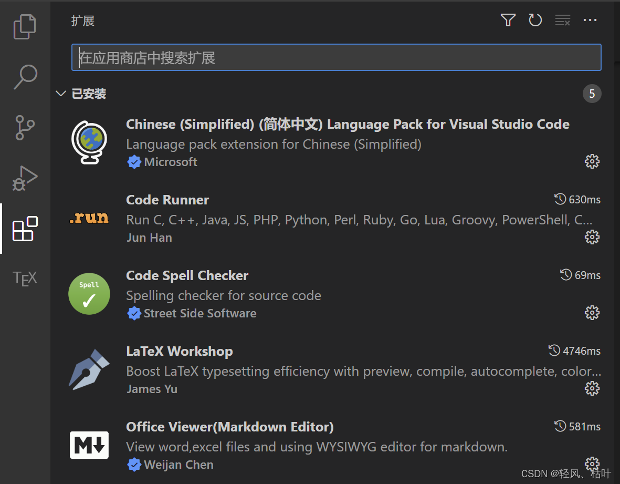The height and width of the screenshot is (484, 620).
Task: Select the Chinese (Simplified) Language Pack title
Action: pyautogui.click(x=348, y=124)
